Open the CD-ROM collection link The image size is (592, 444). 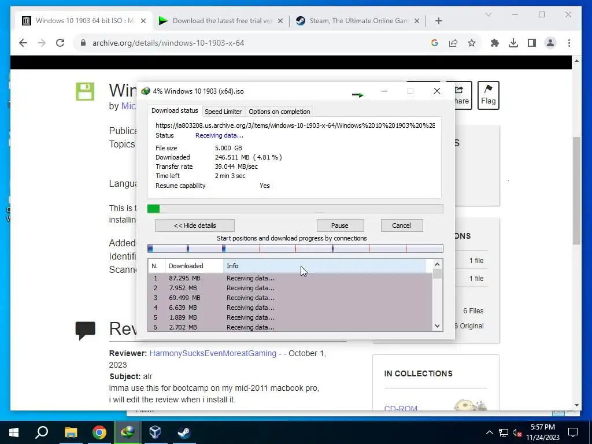[x=401, y=408]
